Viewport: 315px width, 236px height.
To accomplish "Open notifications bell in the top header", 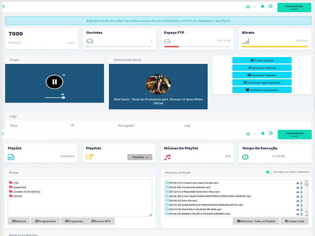I will 262,6.
